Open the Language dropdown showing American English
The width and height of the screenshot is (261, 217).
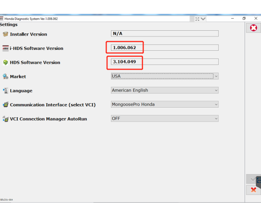[x=164, y=90]
